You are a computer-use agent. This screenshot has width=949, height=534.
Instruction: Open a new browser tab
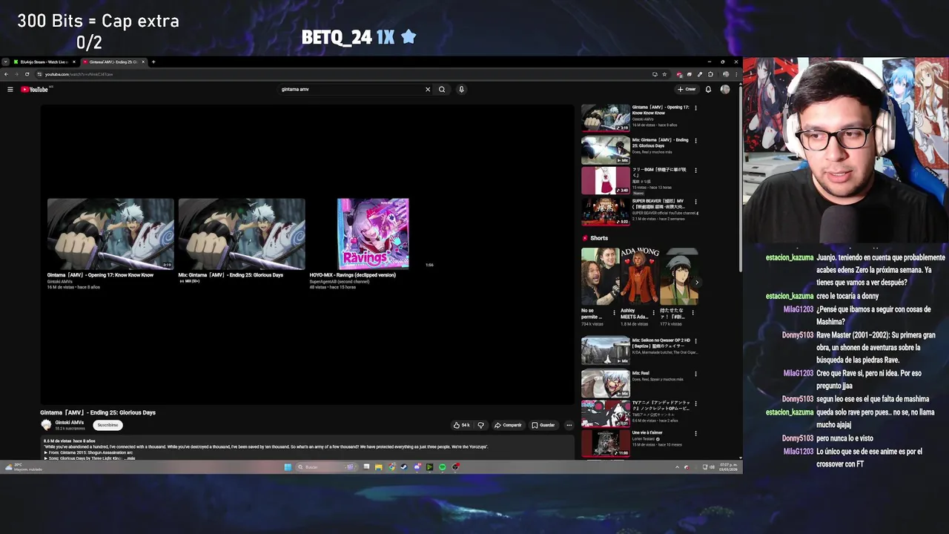pyautogui.click(x=153, y=62)
